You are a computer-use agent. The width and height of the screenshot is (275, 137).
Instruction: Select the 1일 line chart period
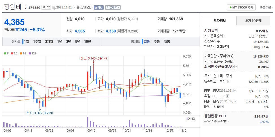click(26, 42)
